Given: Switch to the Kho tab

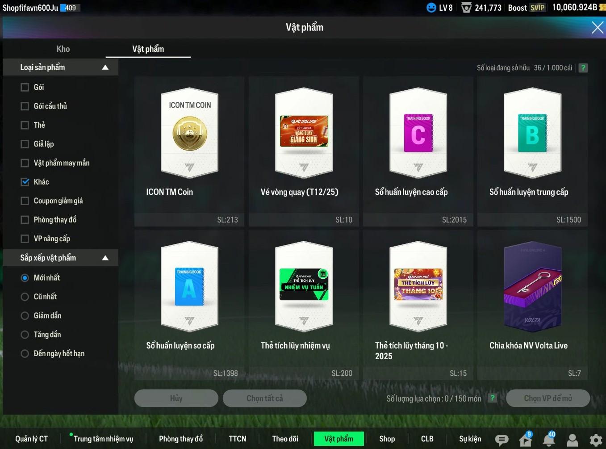Looking at the screenshot, I should (63, 49).
